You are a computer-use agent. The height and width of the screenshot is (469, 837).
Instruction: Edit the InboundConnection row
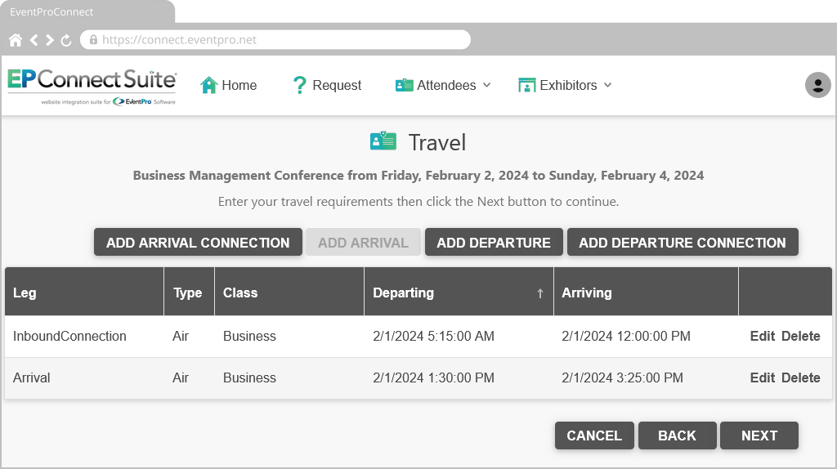pyautogui.click(x=763, y=336)
